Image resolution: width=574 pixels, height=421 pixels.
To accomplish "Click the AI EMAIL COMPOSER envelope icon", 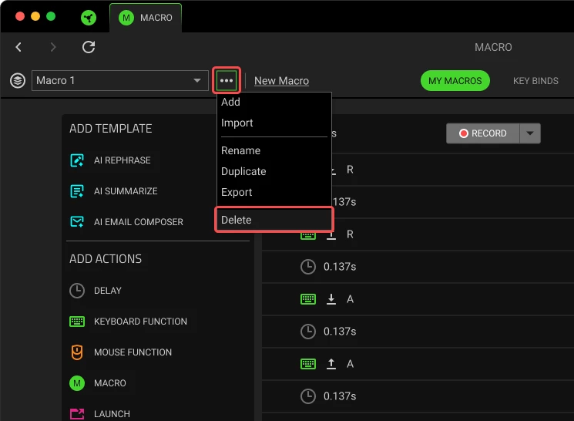I will (x=77, y=221).
